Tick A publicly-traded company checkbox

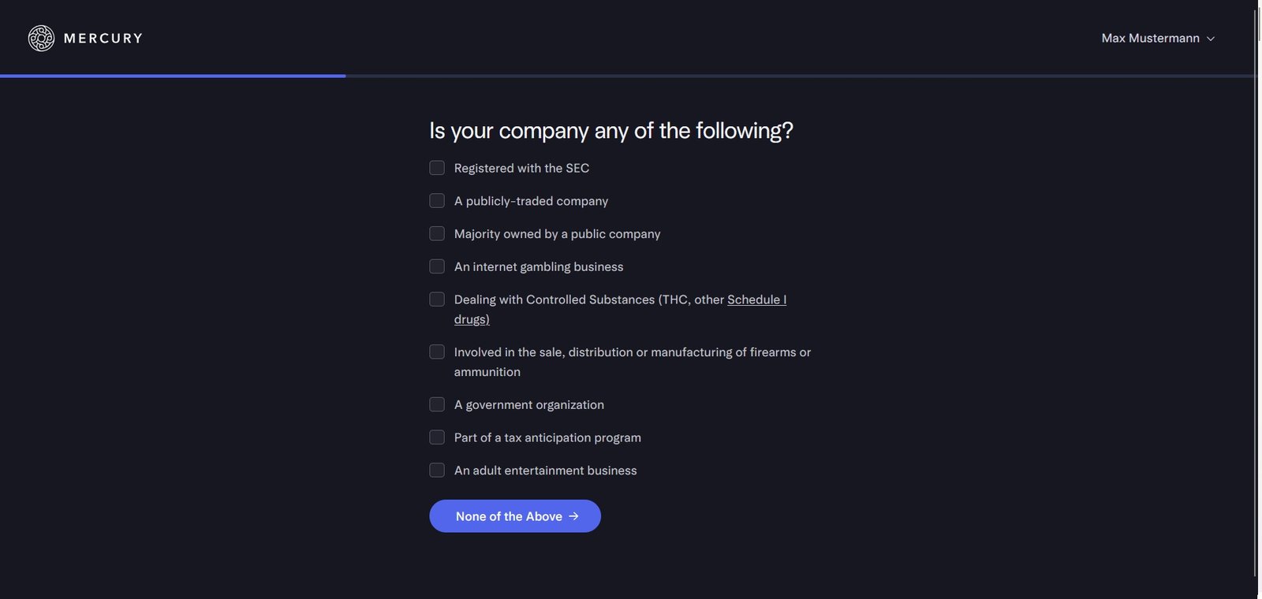point(437,201)
